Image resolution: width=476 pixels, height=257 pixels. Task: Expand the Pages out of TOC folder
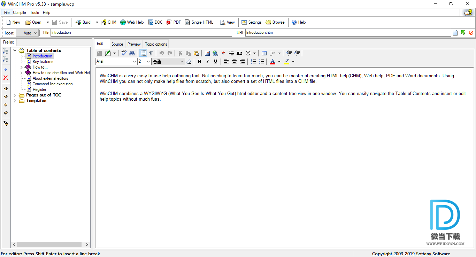[x=15, y=95]
